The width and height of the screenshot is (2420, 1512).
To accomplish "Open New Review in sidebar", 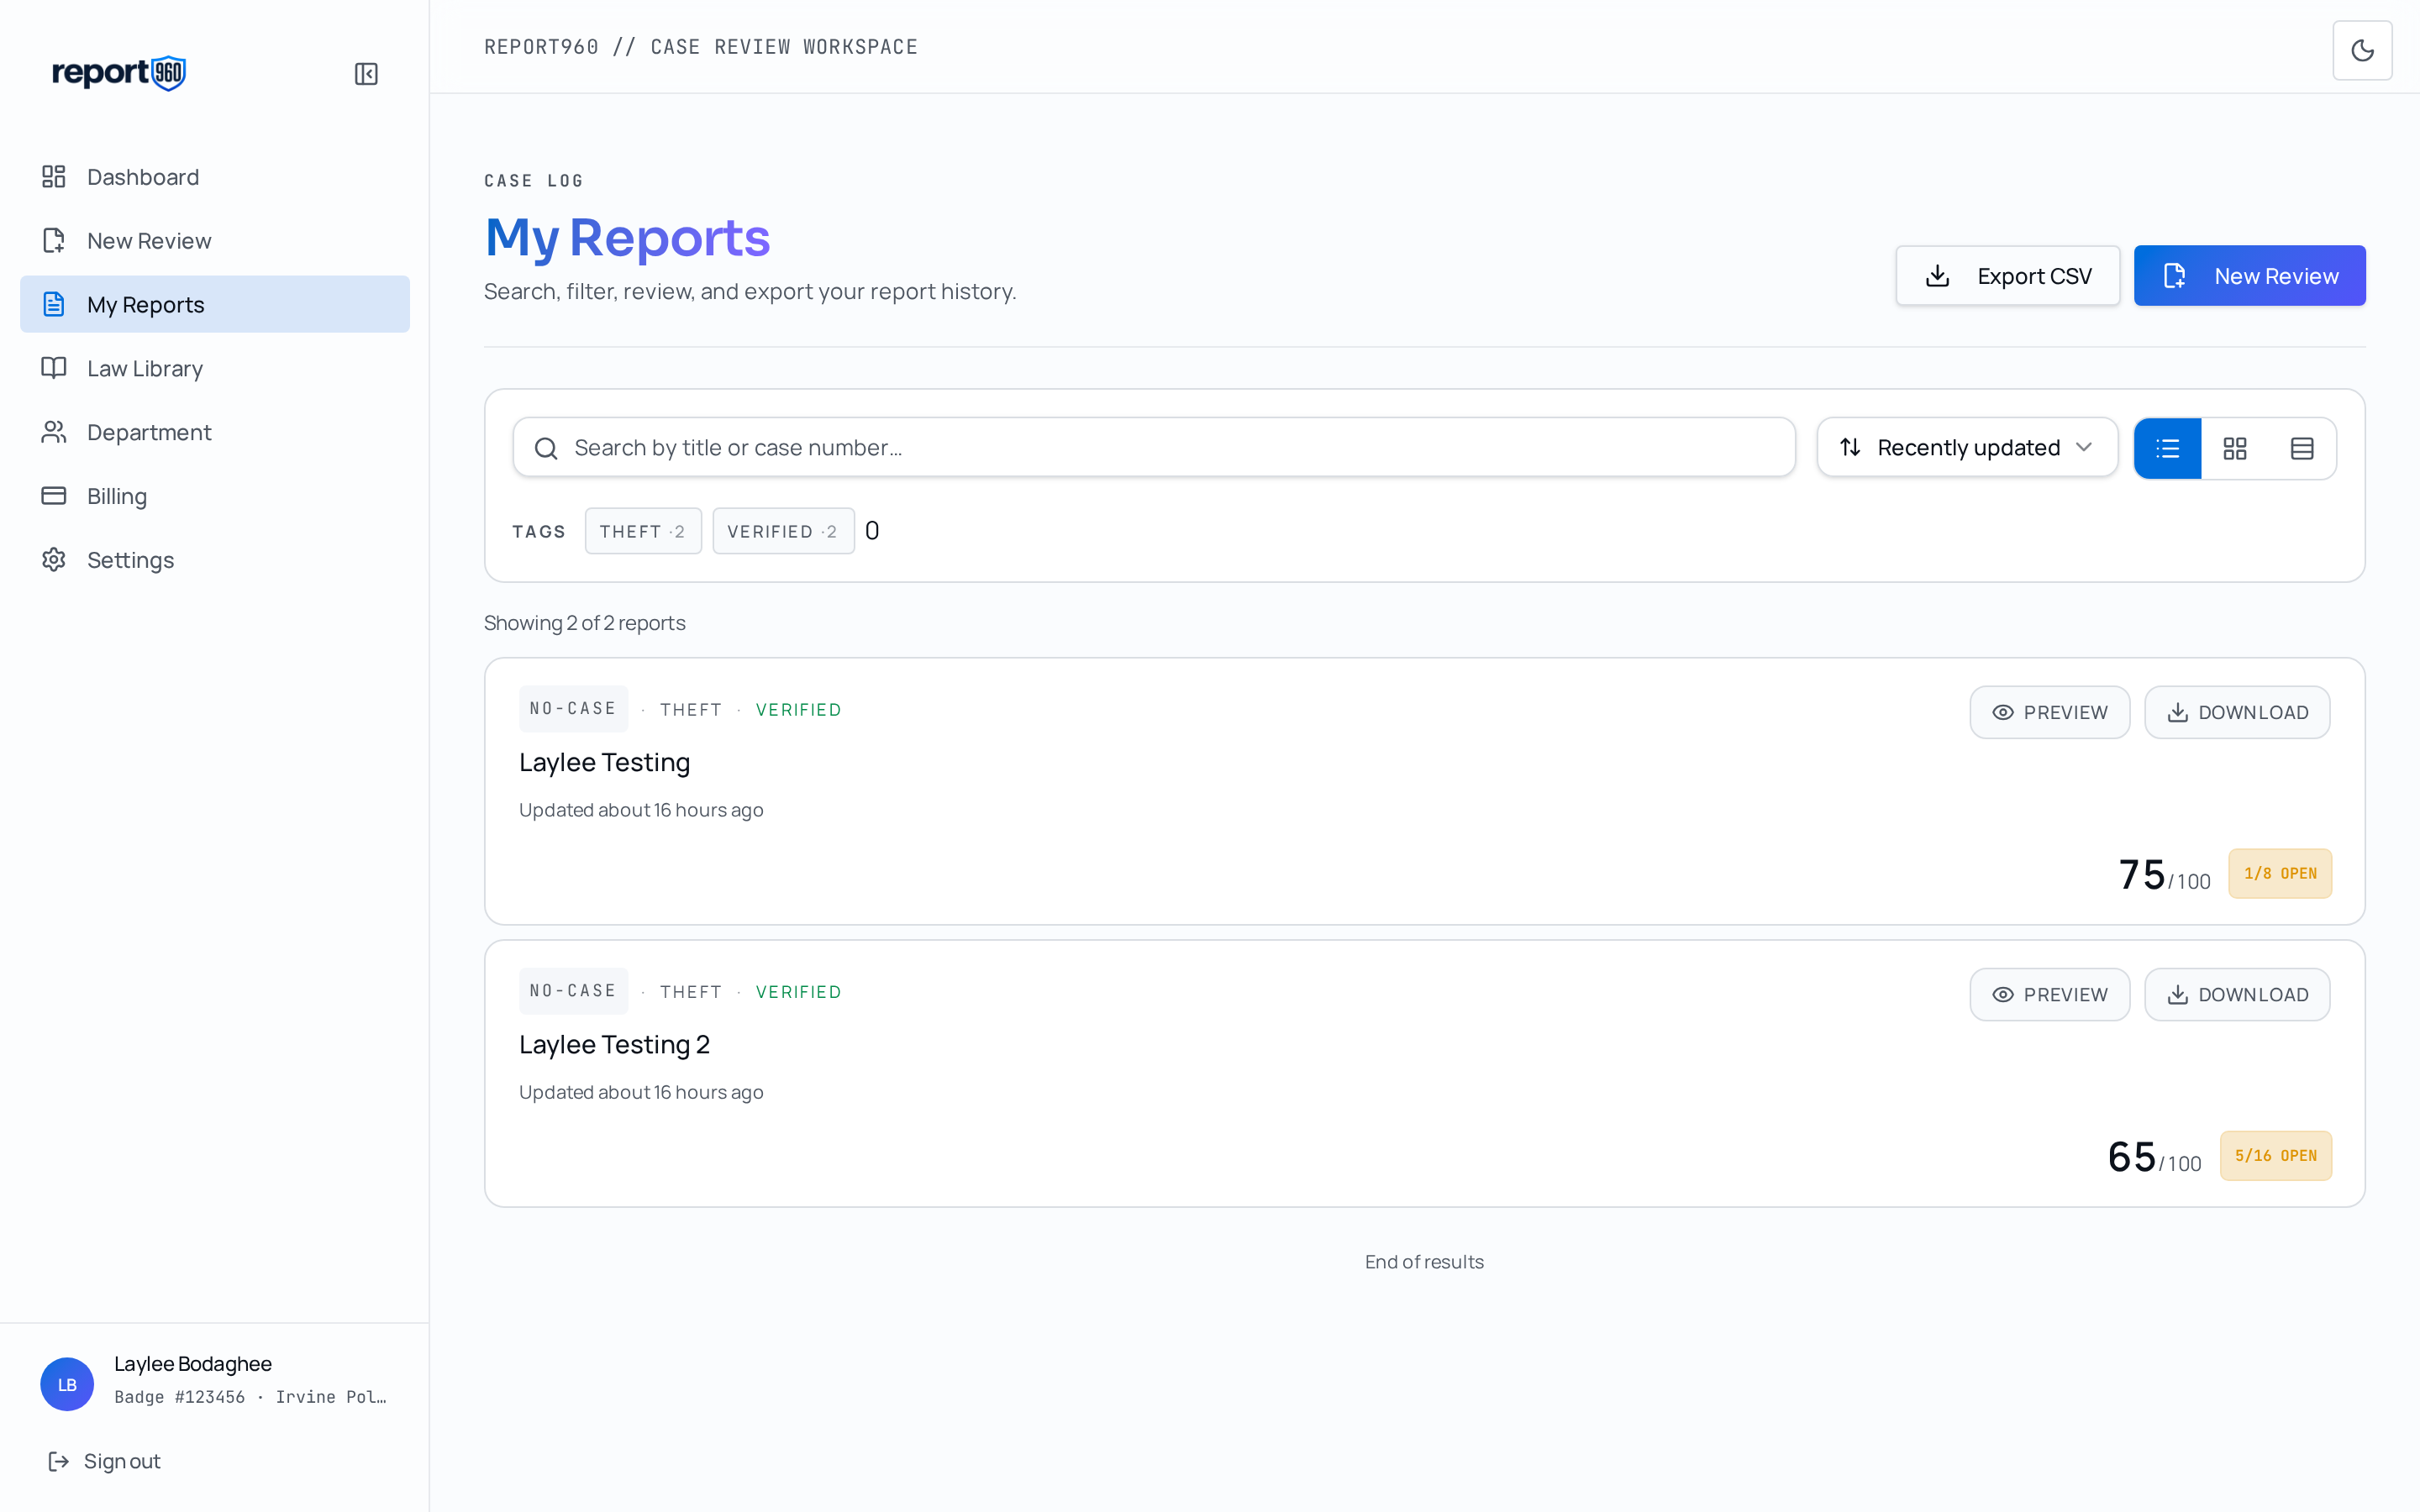I will point(215,241).
